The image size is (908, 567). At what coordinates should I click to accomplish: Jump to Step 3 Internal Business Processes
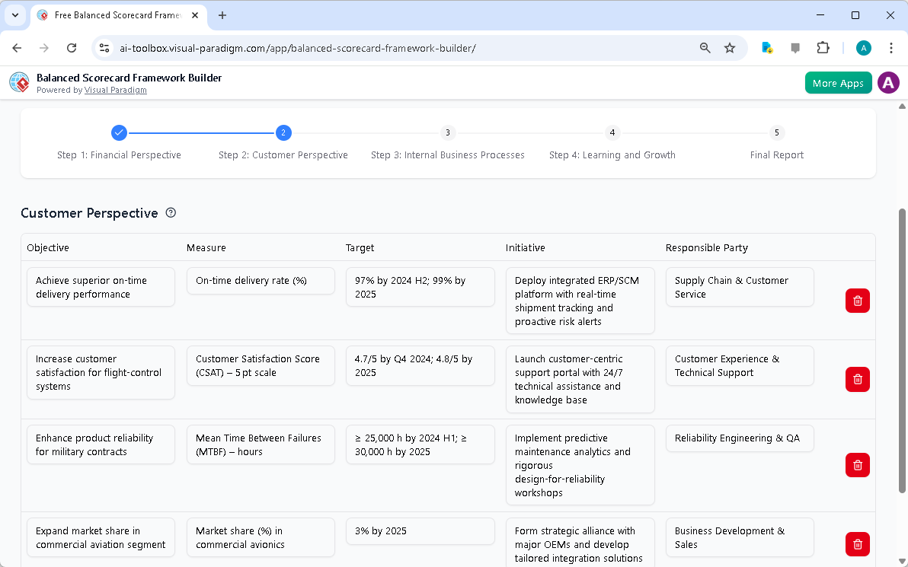tap(448, 132)
